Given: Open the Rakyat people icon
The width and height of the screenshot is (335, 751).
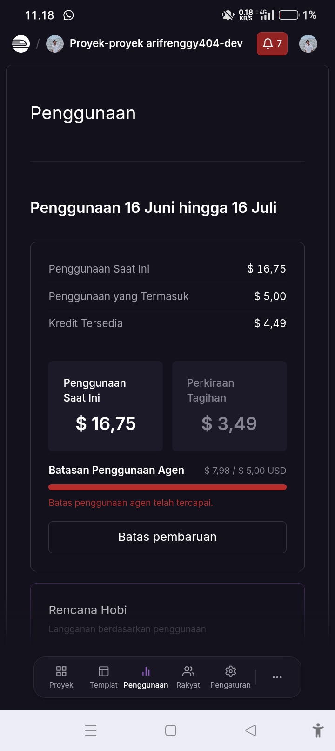Looking at the screenshot, I should point(188,671).
